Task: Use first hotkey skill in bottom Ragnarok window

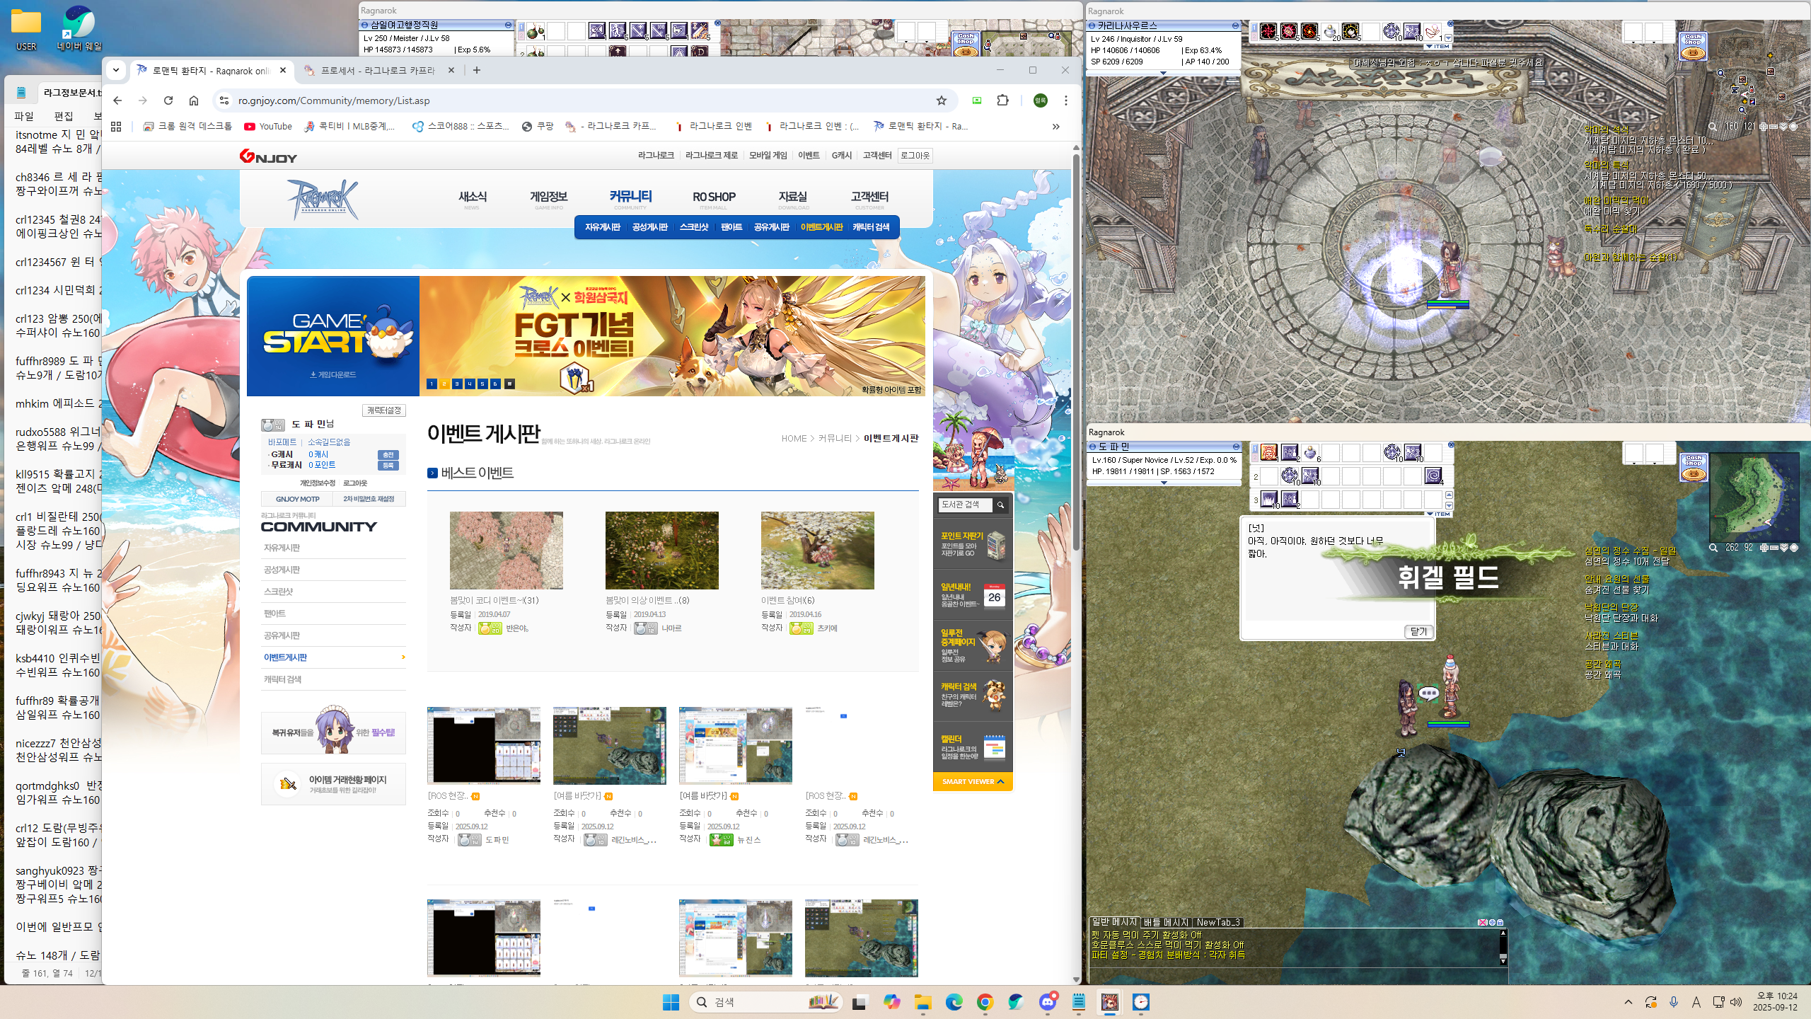Action: click(1269, 452)
